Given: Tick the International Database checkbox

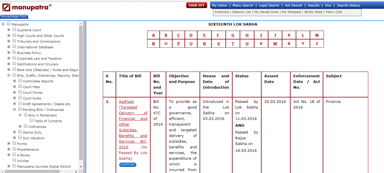Looking at the screenshot, I should (x=14, y=47).
